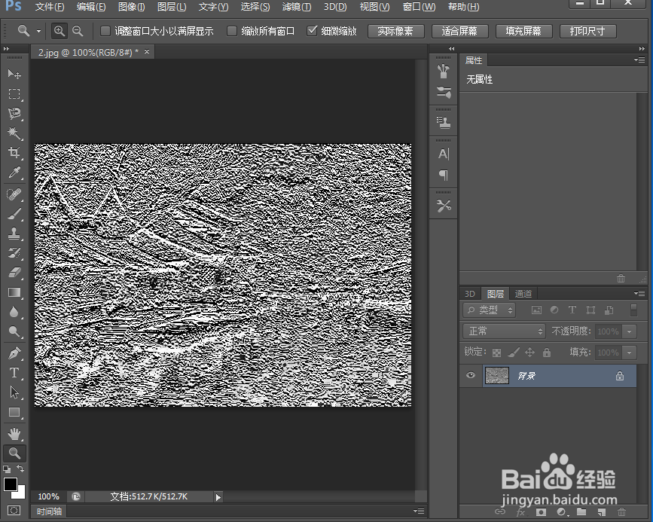The height and width of the screenshot is (522, 653).
Task: Open the 正常 blend mode dropdown
Action: [505, 331]
